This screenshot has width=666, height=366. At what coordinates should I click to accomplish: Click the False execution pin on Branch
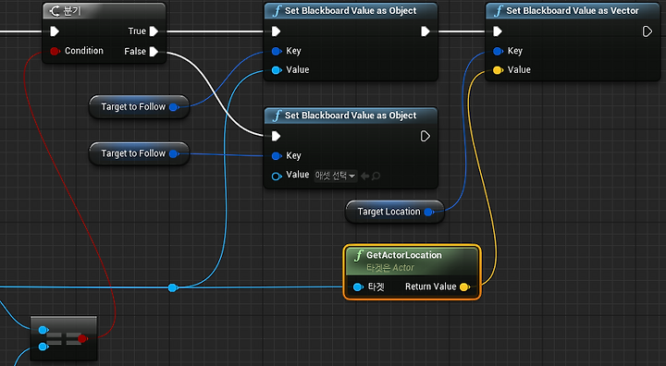coord(154,52)
